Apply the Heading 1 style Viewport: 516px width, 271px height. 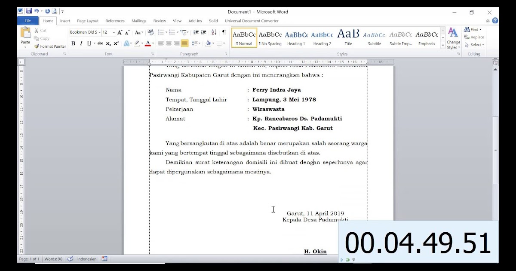(x=296, y=38)
